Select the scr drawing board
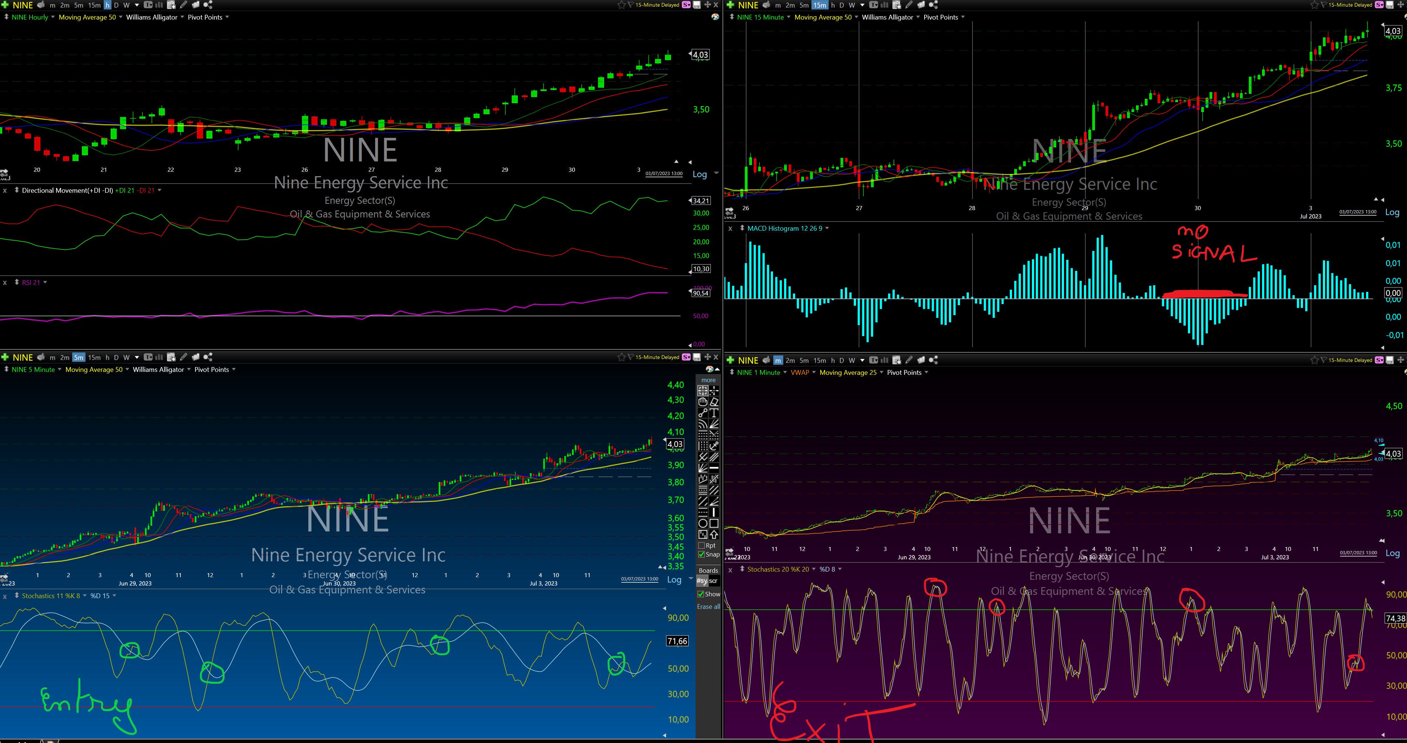1407x743 pixels. 714,581
